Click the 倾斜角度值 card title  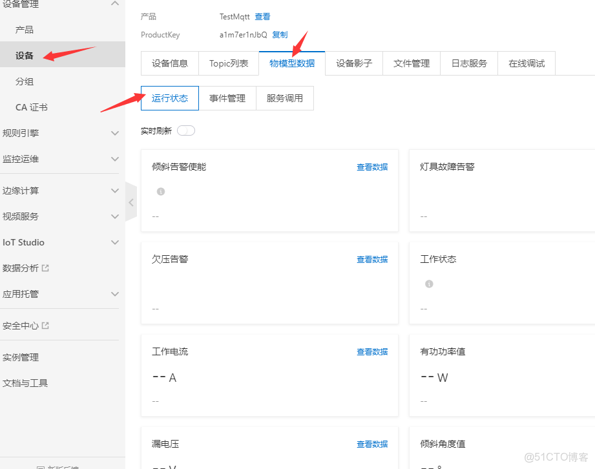[x=443, y=444]
